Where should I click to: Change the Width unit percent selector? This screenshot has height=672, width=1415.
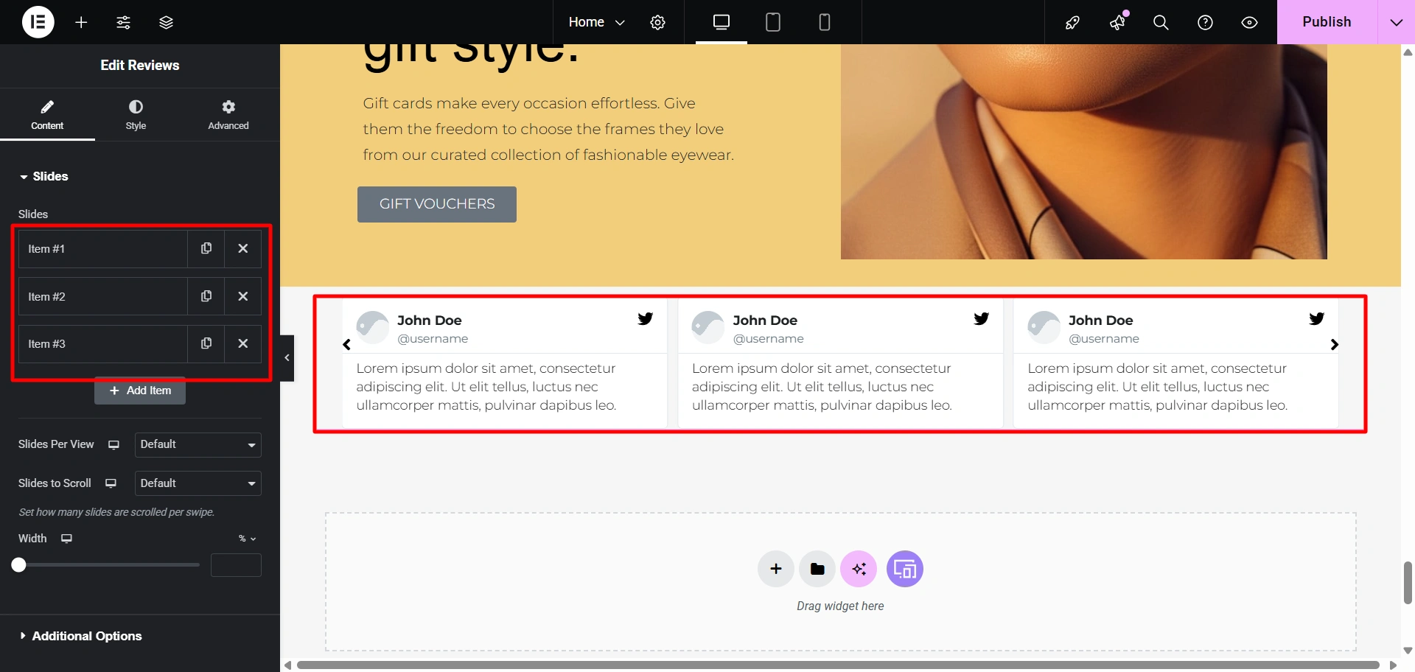point(247,539)
